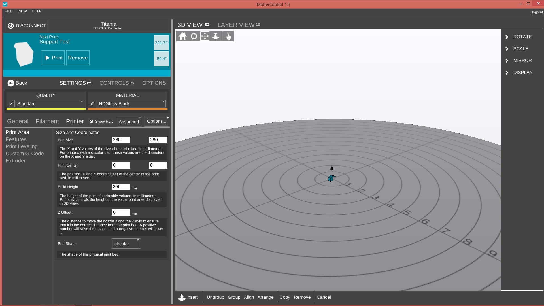
Task: Pop out the 3D View window
Action: (207, 25)
